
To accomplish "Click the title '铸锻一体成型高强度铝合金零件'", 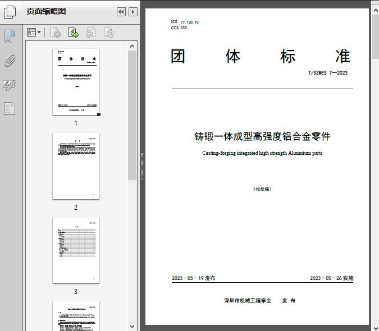I will pos(262,136).
